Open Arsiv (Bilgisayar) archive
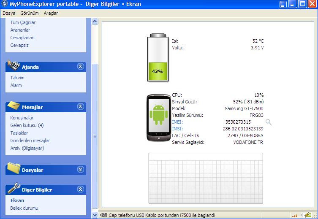The image size is (318, 219). pyautogui.click(x=27, y=148)
